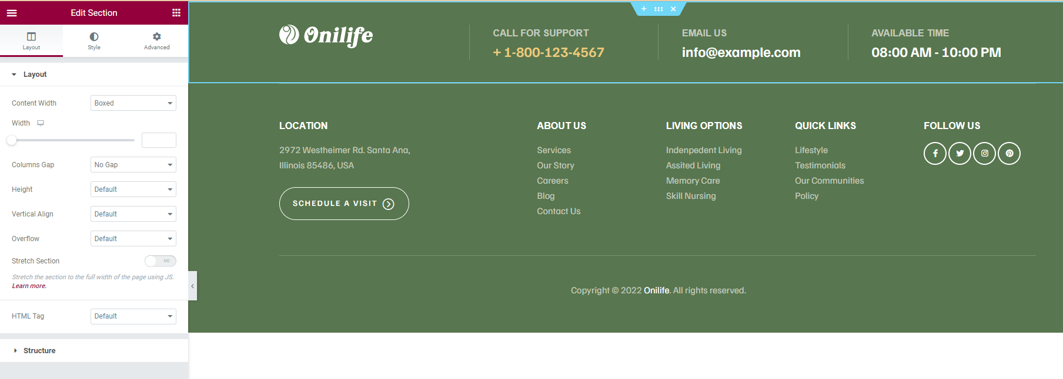Open the Elementor hamburger menu

12,13
